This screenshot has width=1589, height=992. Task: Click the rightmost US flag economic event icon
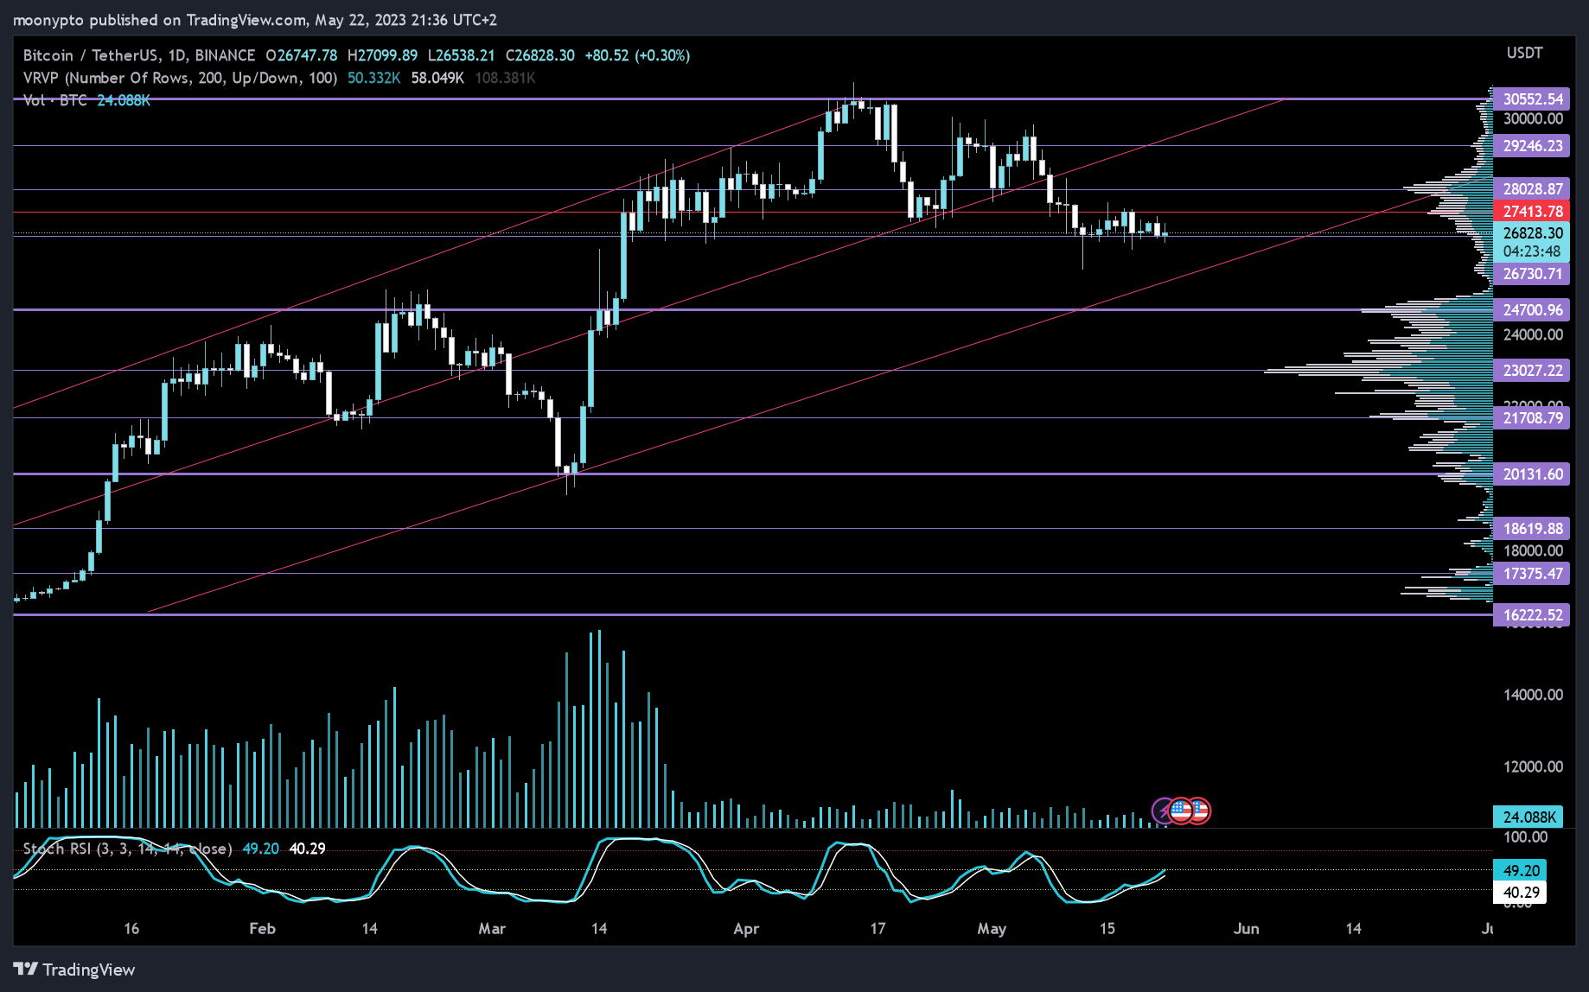[1198, 811]
